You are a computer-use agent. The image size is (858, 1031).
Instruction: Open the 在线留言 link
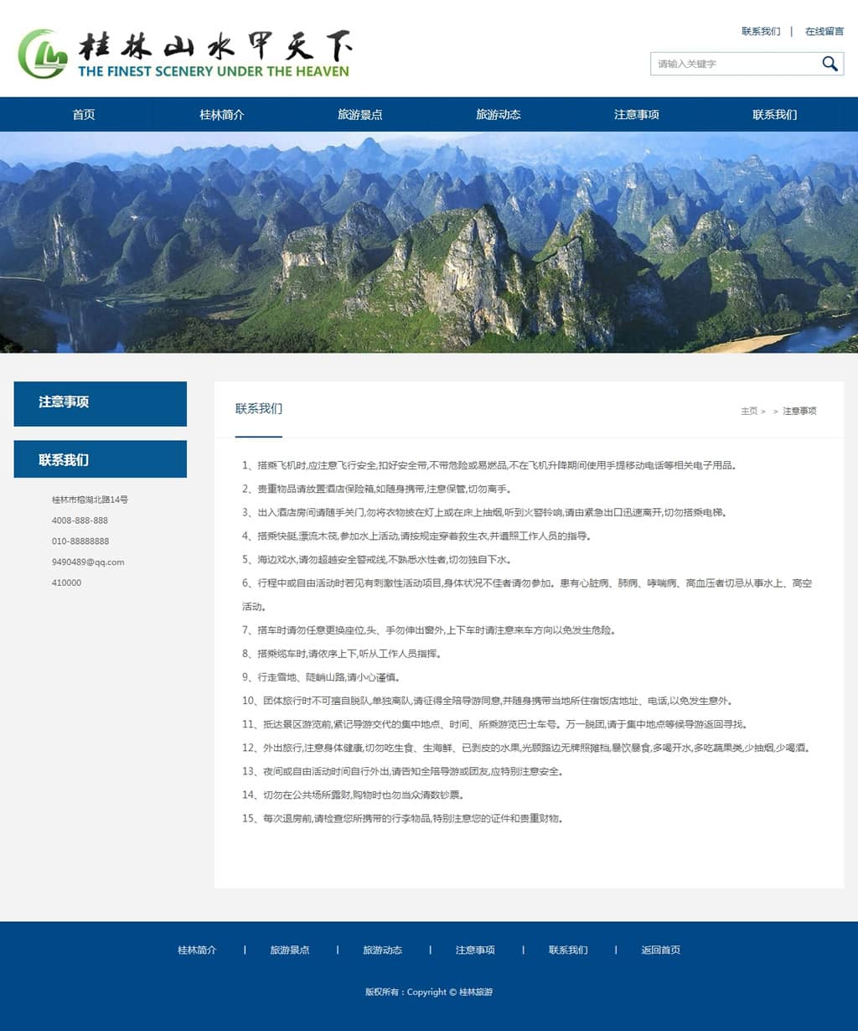click(x=824, y=32)
